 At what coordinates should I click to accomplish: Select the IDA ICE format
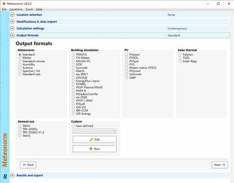click(x=79, y=107)
